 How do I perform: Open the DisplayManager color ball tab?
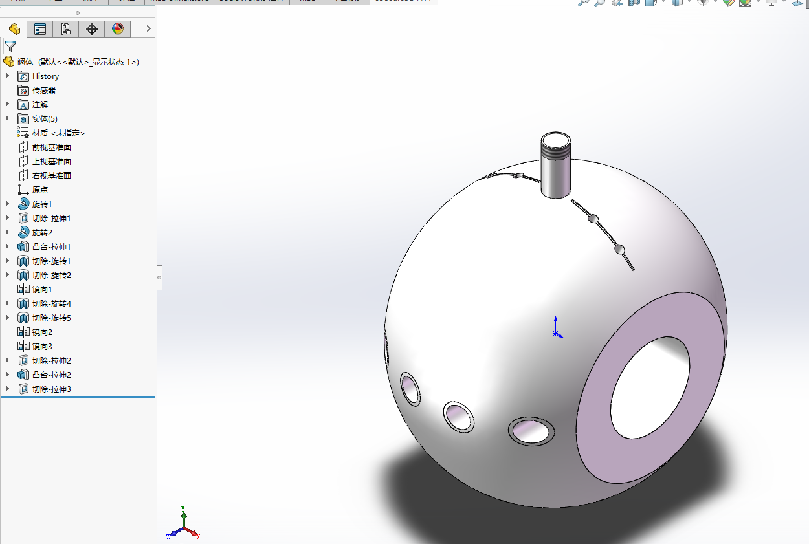117,29
